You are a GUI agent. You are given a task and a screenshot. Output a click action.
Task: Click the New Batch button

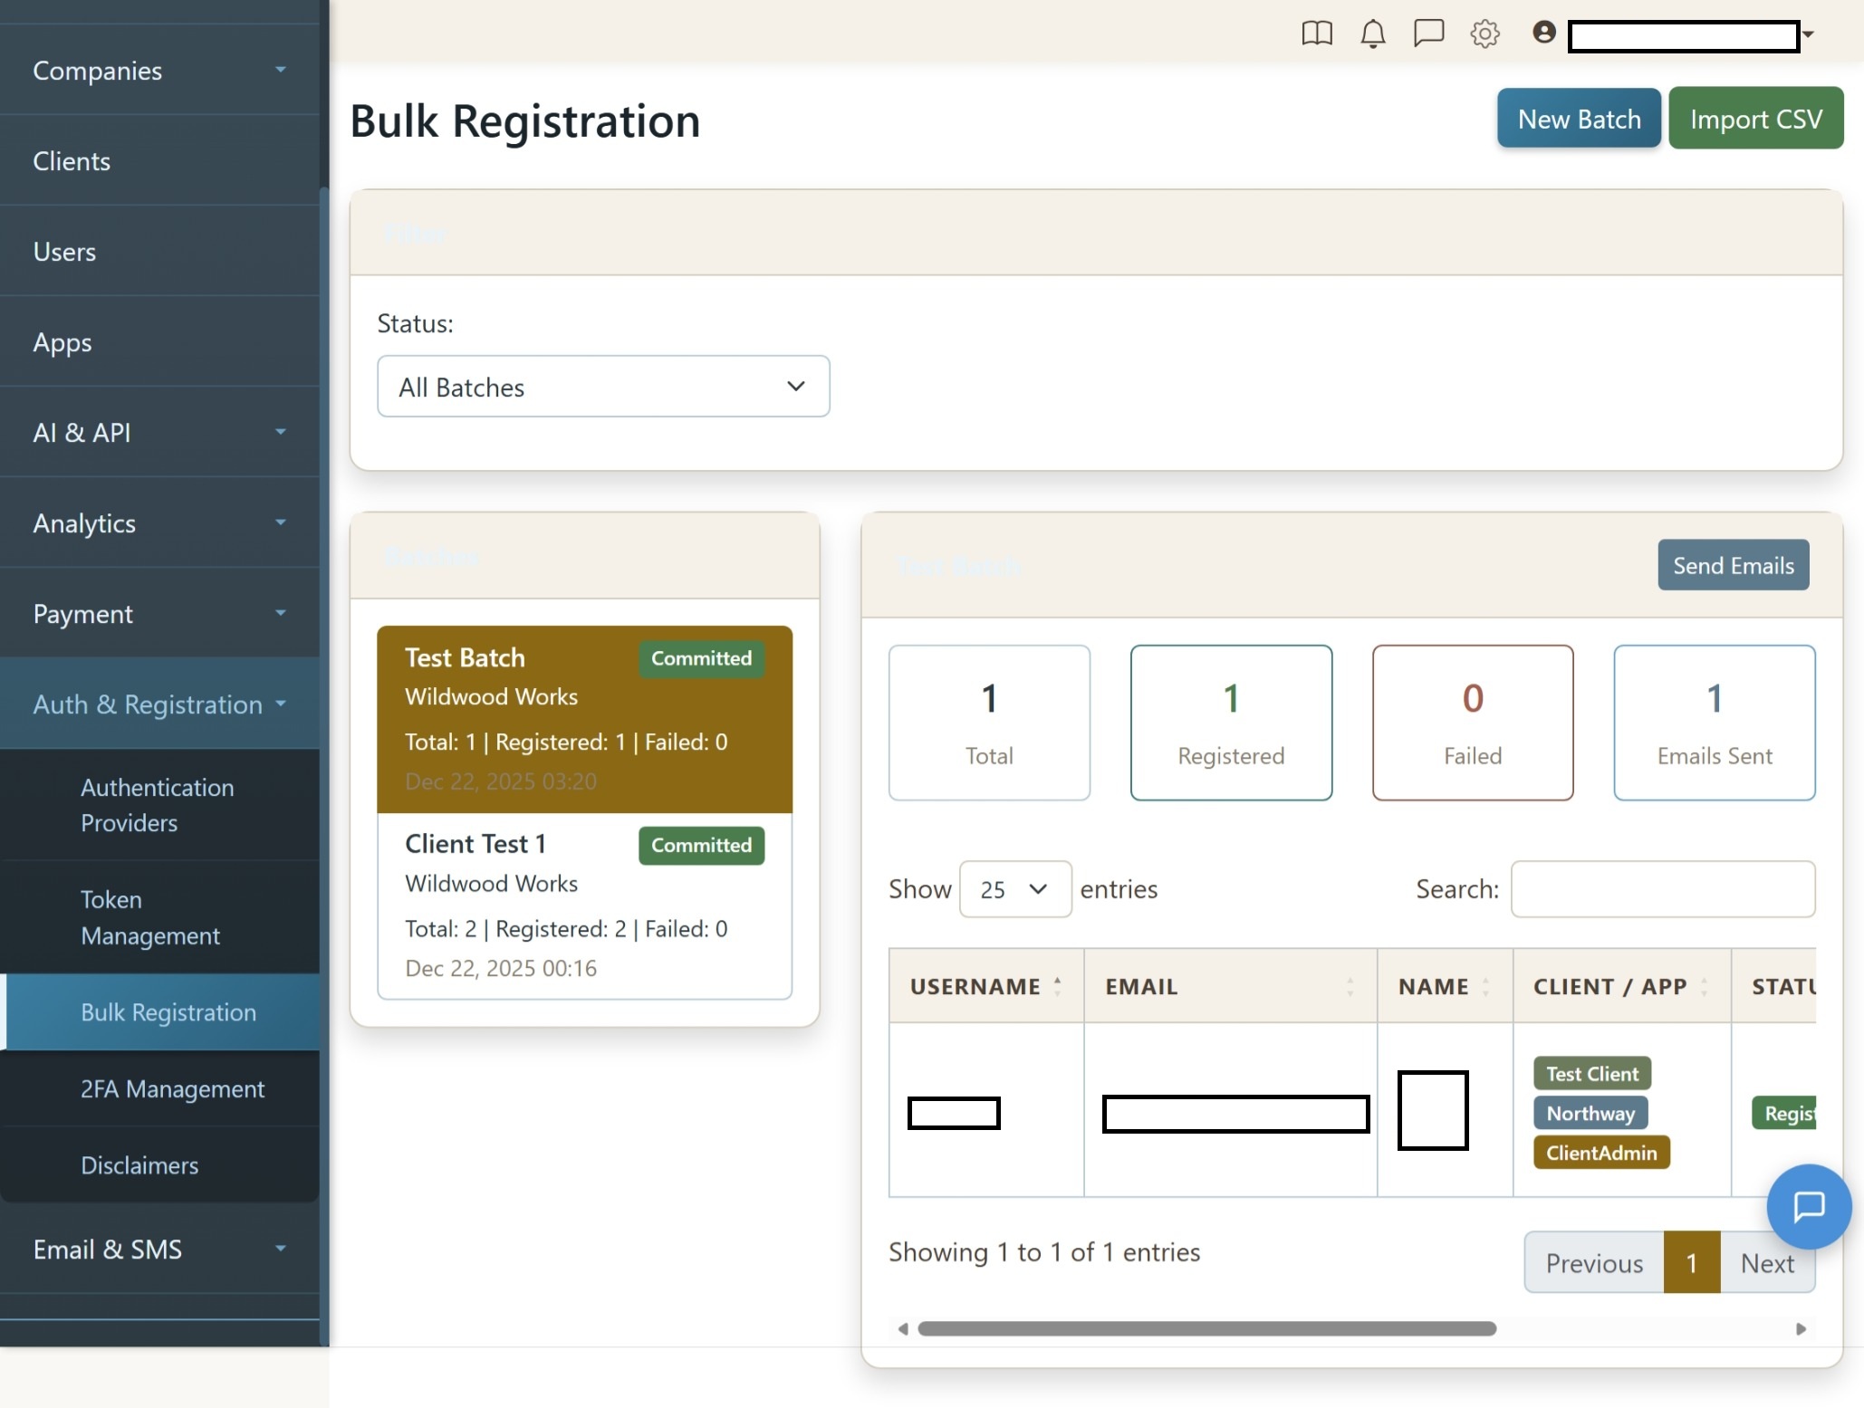pyautogui.click(x=1579, y=118)
